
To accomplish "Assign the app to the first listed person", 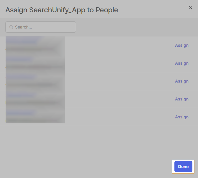I will [x=181, y=45].
